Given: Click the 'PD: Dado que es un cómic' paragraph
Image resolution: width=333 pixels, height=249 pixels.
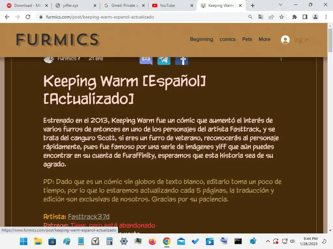Looking at the screenshot, I should point(163,190).
